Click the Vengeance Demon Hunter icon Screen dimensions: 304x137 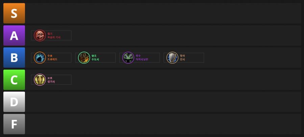pyautogui.click(x=128, y=58)
